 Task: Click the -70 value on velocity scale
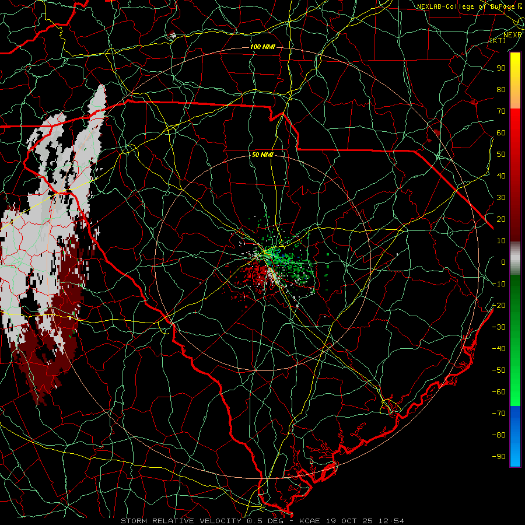coord(499,414)
